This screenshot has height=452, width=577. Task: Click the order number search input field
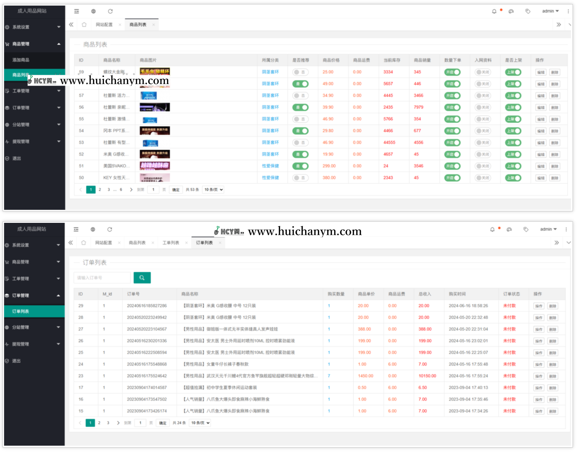point(102,278)
